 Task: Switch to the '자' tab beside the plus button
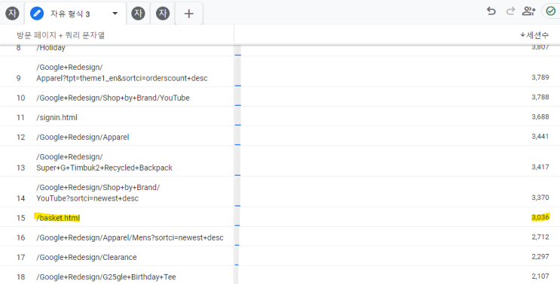click(x=163, y=14)
